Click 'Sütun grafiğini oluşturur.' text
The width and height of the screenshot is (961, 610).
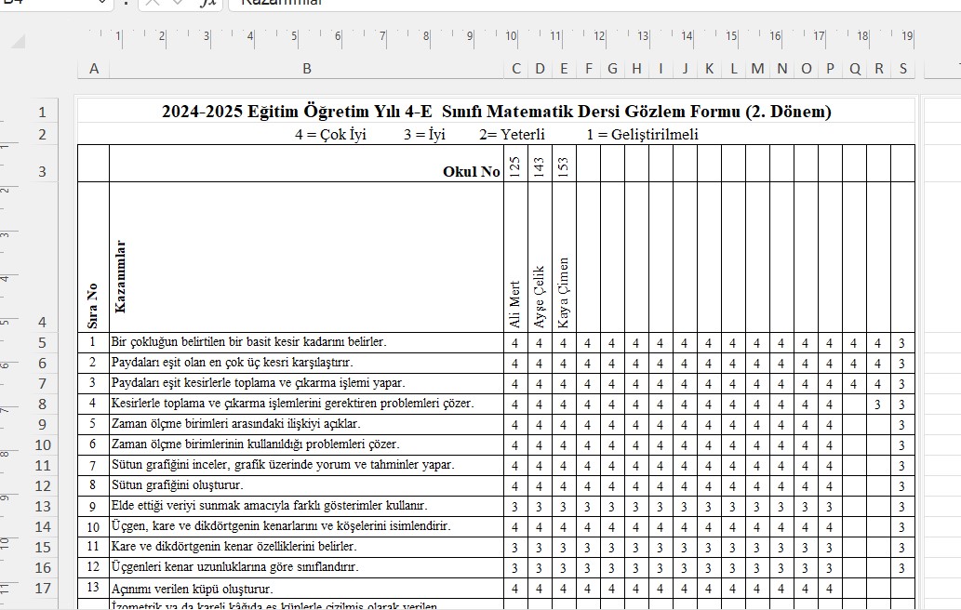(x=177, y=485)
